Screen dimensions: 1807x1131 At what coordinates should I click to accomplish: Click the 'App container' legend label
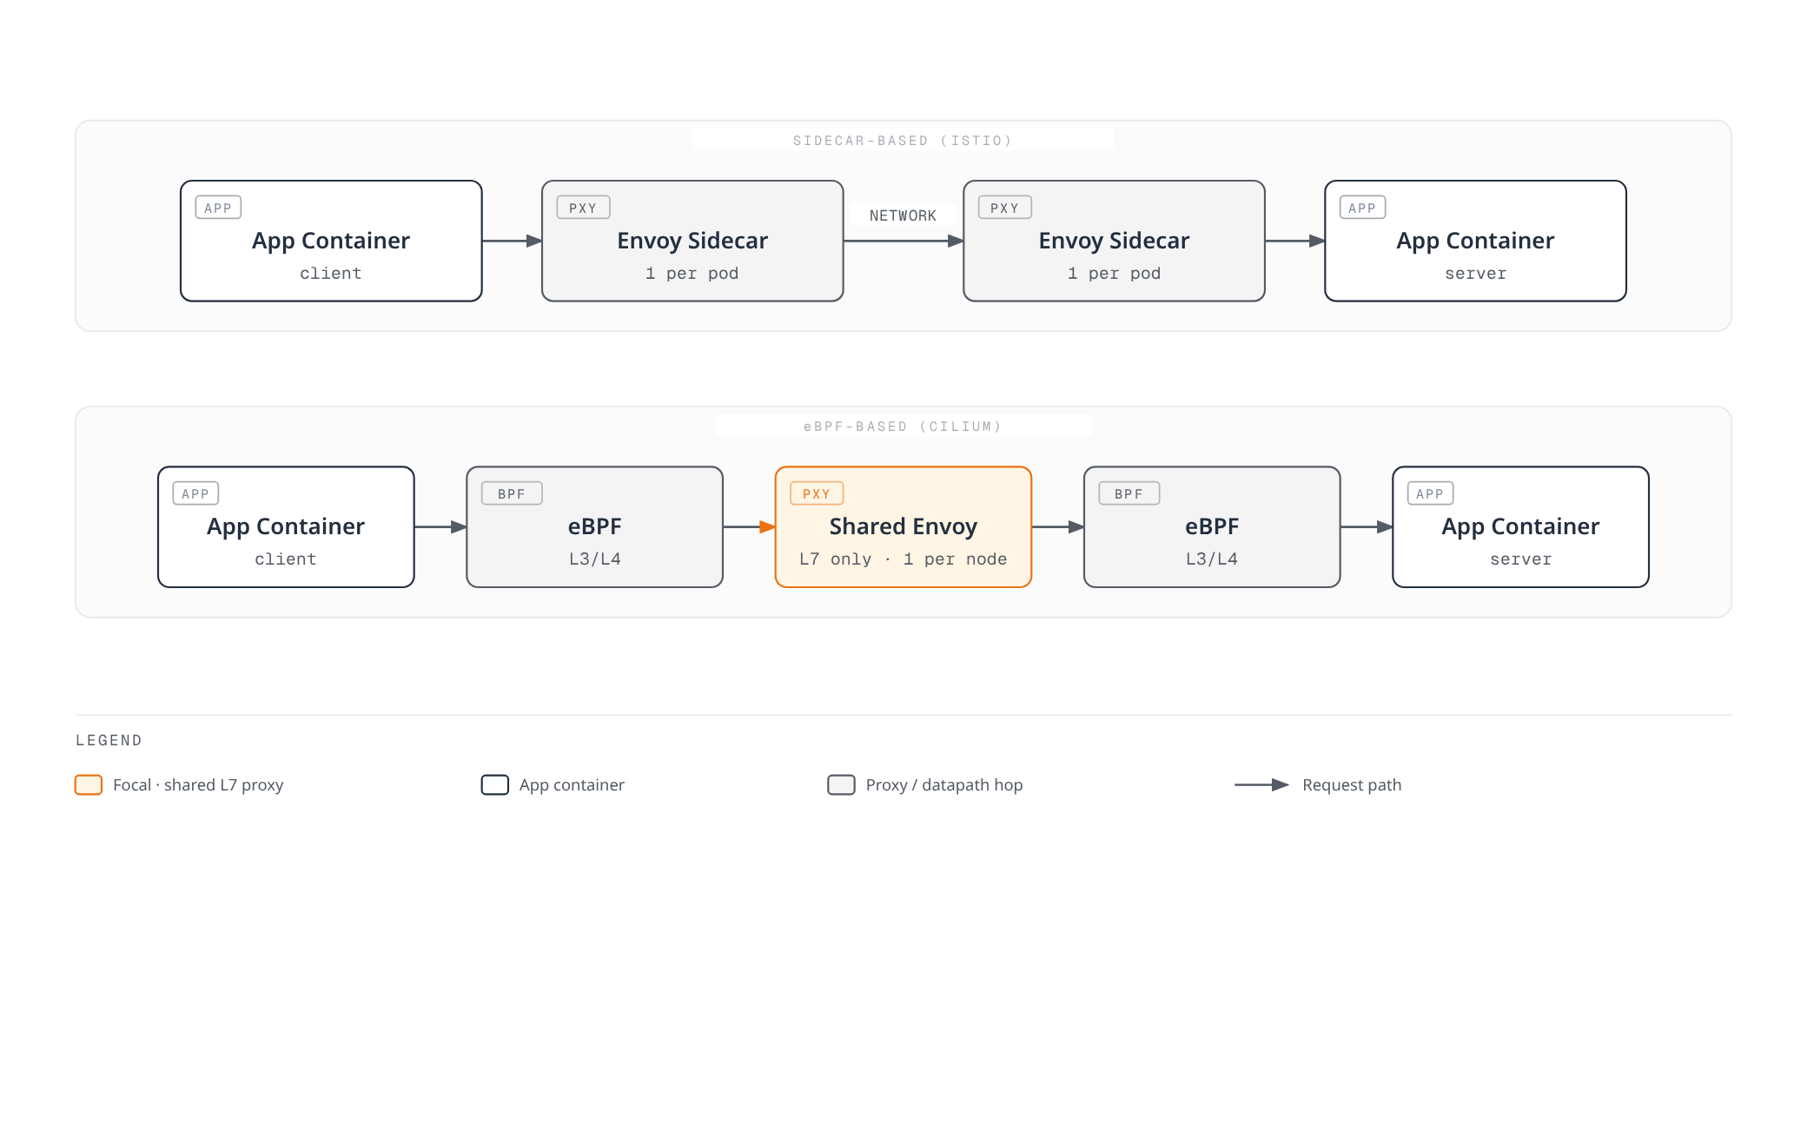click(572, 784)
